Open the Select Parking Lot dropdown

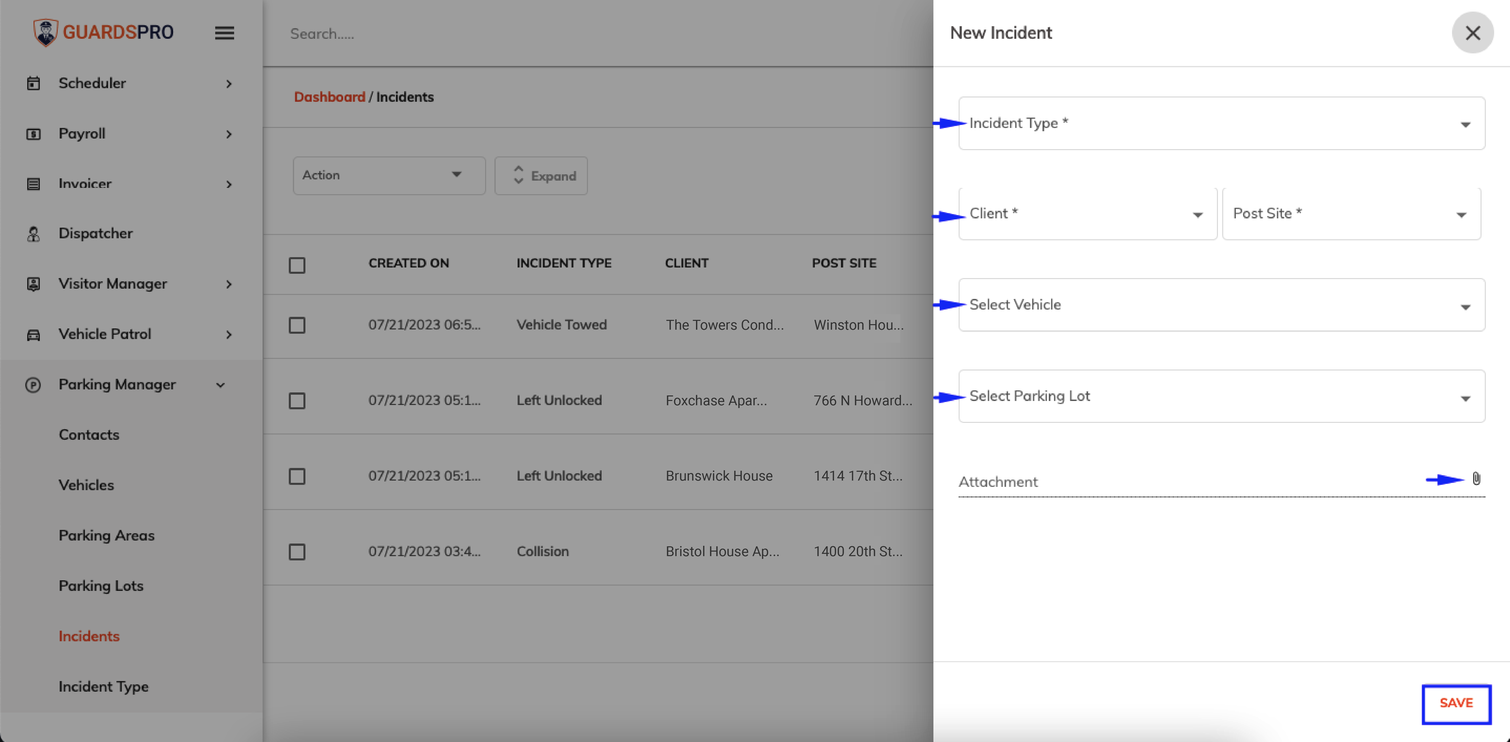[1222, 396]
